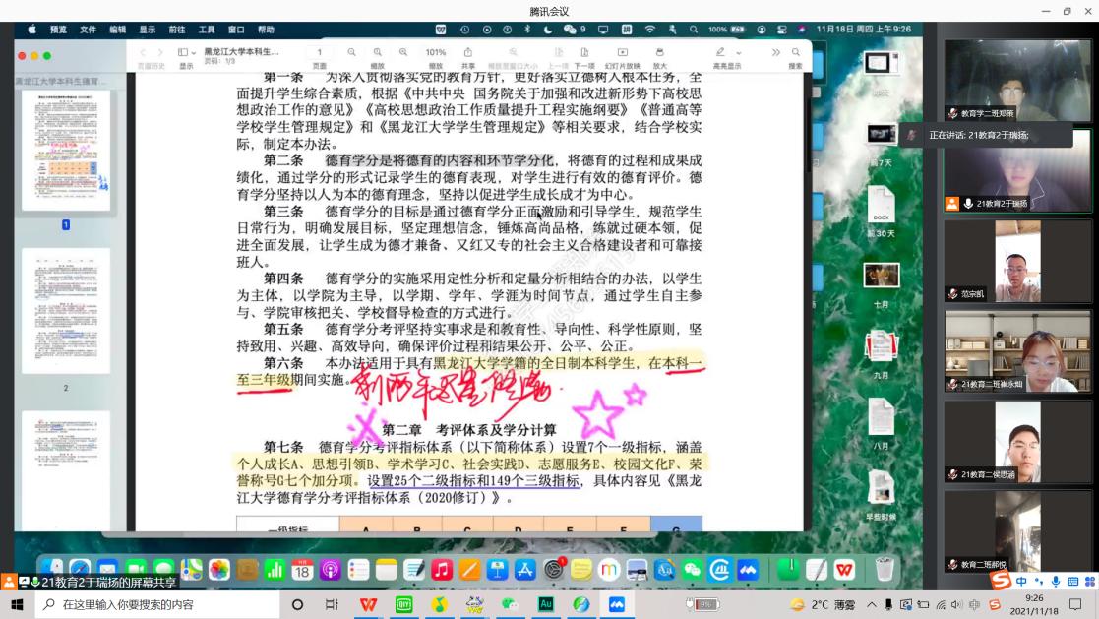This screenshot has height=619, width=1099.
Task: Click the Adobe Audition taskbar icon
Action: [x=545, y=604]
